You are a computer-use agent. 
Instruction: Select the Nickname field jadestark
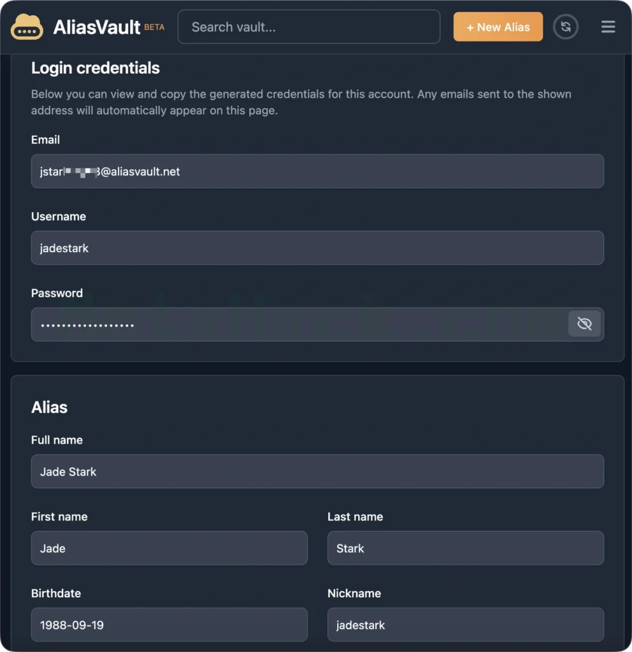(x=466, y=625)
